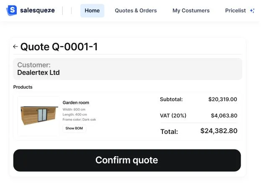
Task: Click the sparkle icon next to Pricelist
Action: tap(252, 11)
